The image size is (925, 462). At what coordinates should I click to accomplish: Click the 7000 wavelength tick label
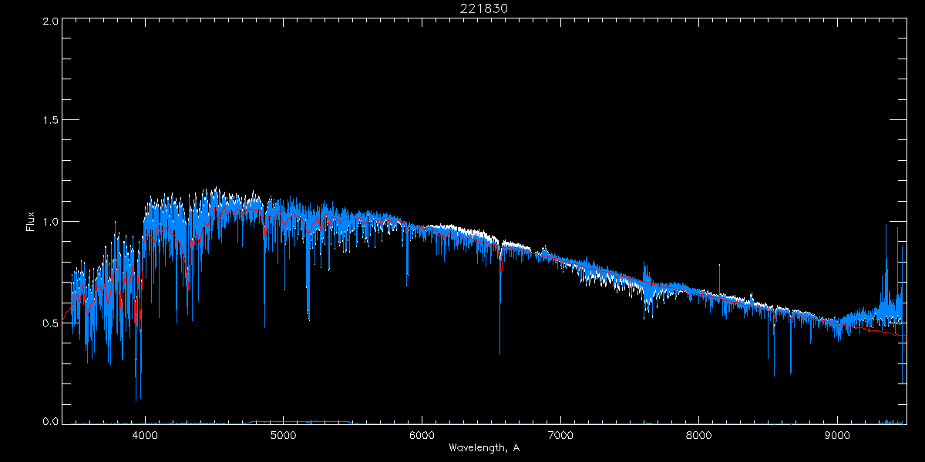pyautogui.click(x=560, y=434)
